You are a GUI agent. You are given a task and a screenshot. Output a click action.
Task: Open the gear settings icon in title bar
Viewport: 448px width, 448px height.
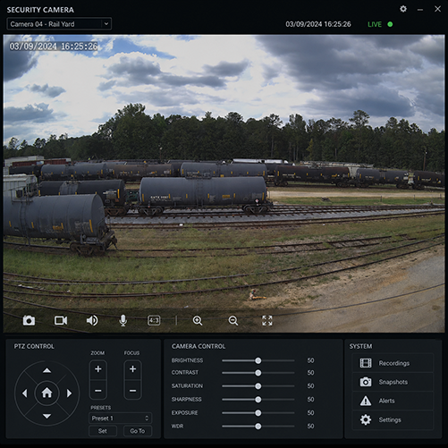(403, 9)
